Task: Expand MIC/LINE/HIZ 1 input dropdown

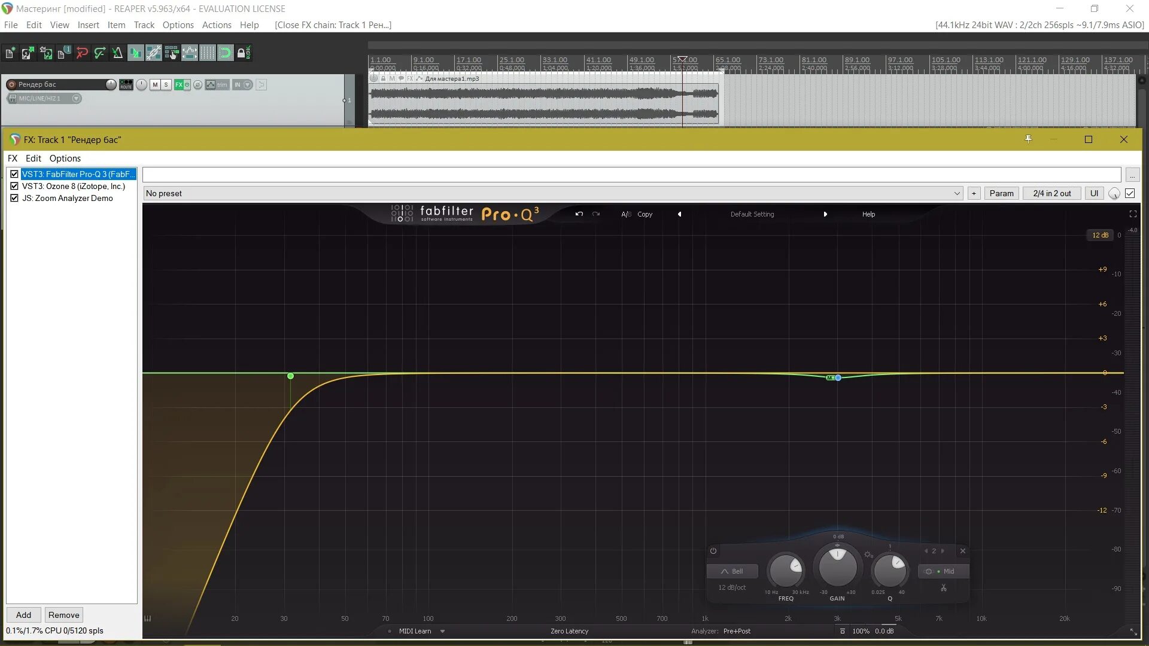Action: [x=76, y=99]
